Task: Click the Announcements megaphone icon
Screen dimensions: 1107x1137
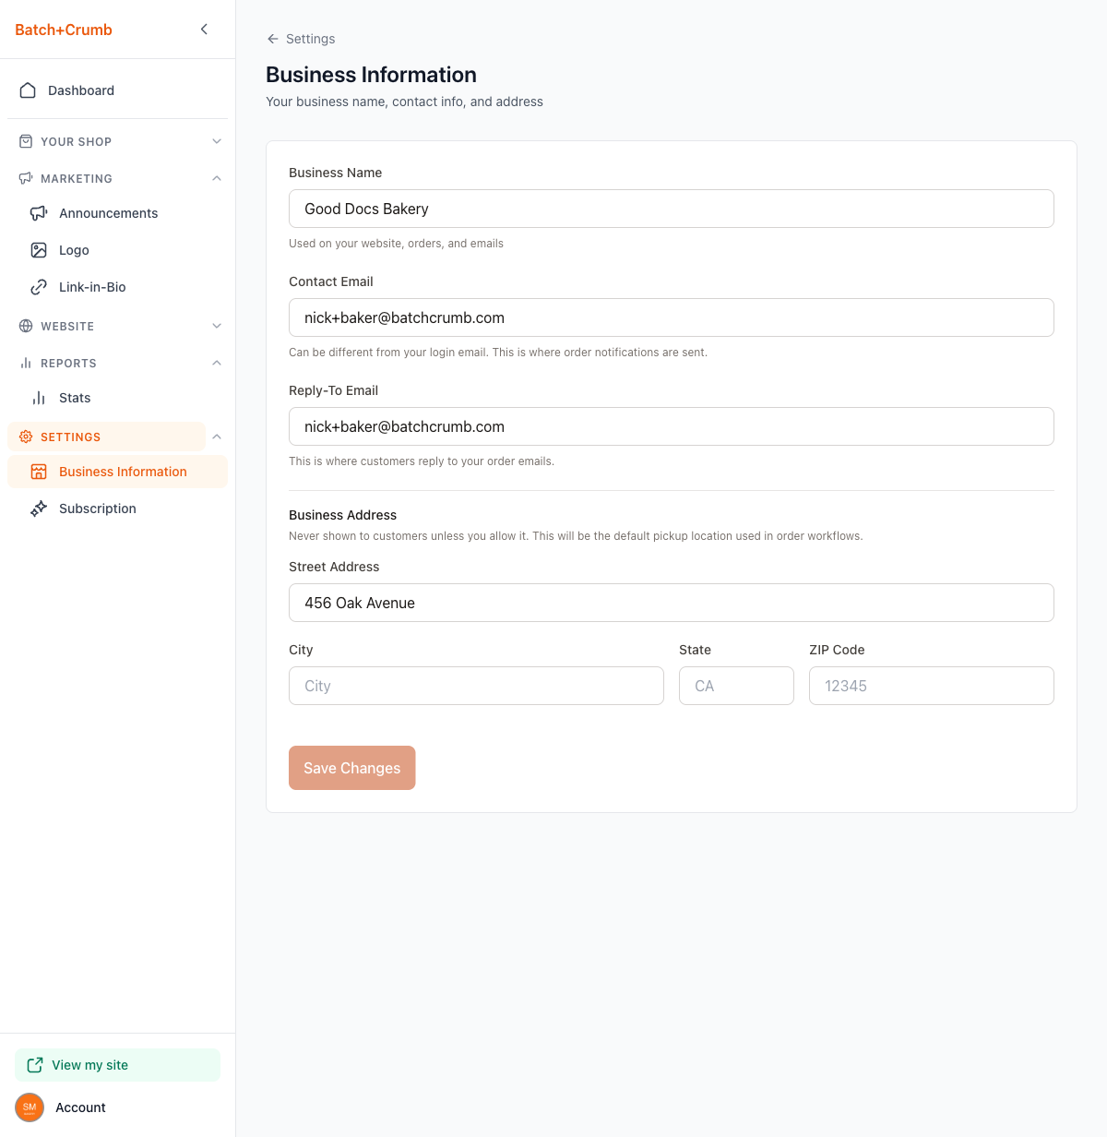Action: [x=39, y=213]
